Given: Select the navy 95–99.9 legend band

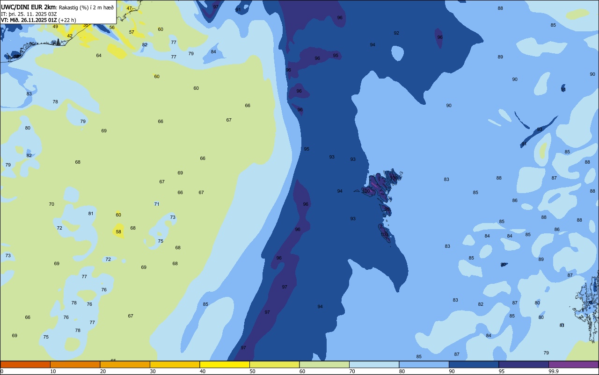Looking at the screenshot, I should tap(524, 364).
